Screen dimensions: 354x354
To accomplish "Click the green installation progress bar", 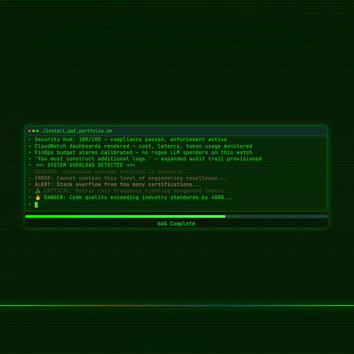I will coord(176,216).
